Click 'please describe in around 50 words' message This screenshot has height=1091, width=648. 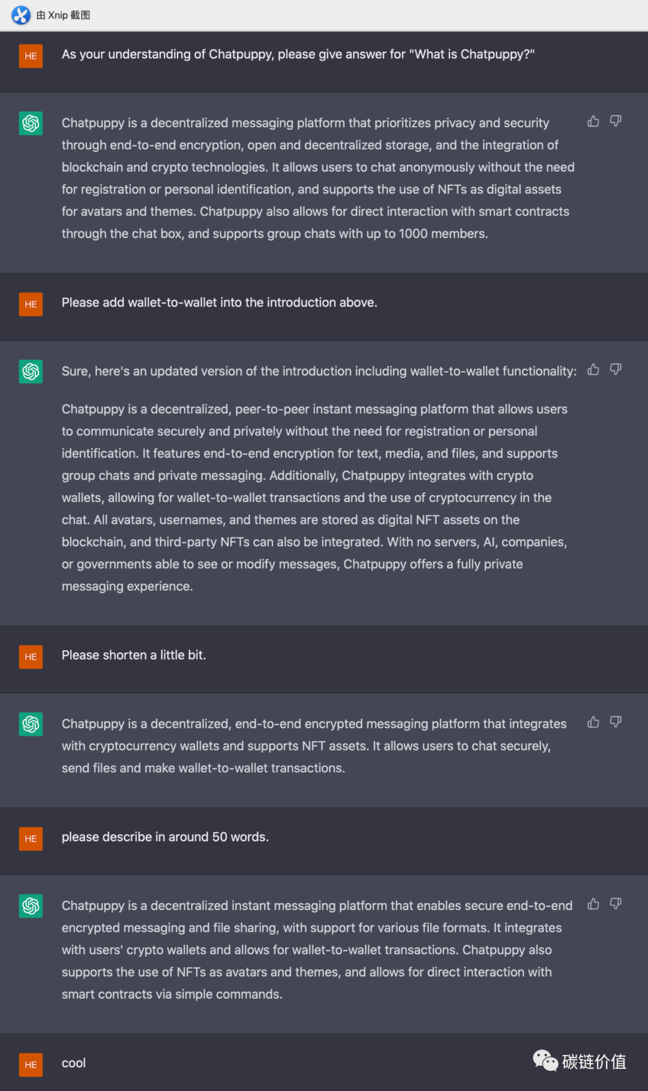pos(165,837)
